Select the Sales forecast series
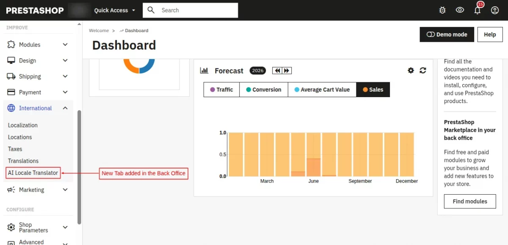 coord(373,90)
